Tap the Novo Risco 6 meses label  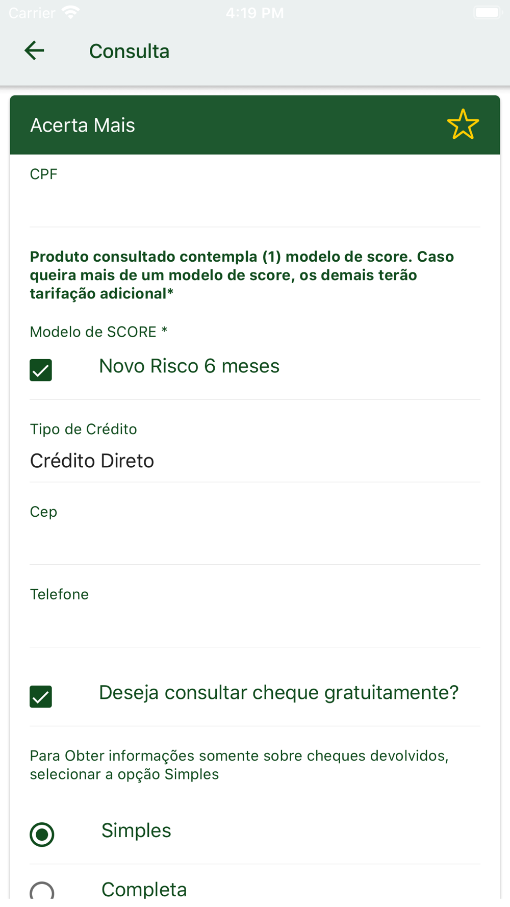coord(189,366)
